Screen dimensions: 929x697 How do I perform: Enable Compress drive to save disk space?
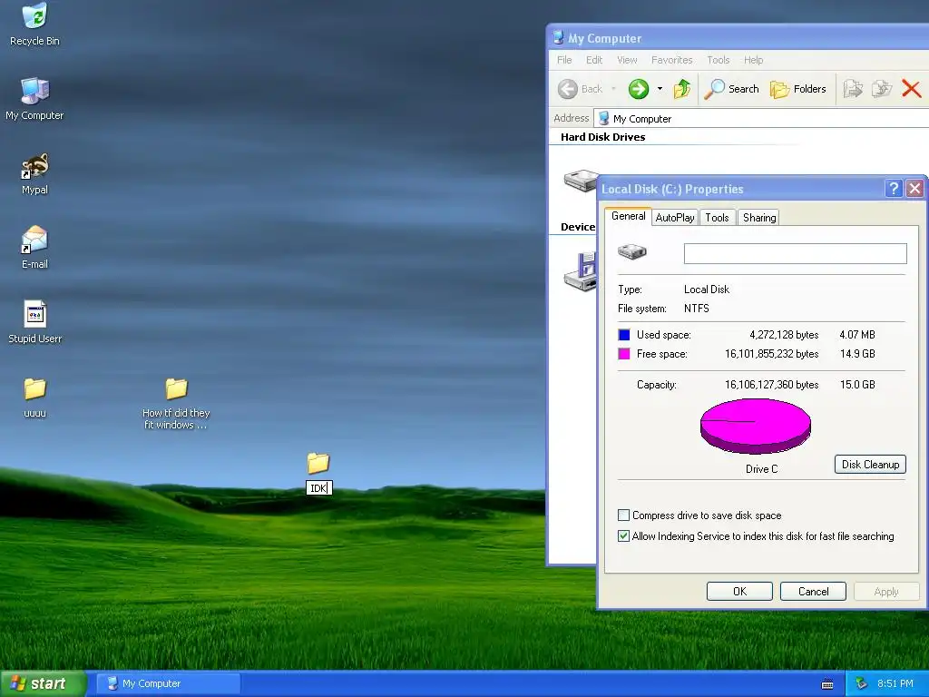(623, 515)
